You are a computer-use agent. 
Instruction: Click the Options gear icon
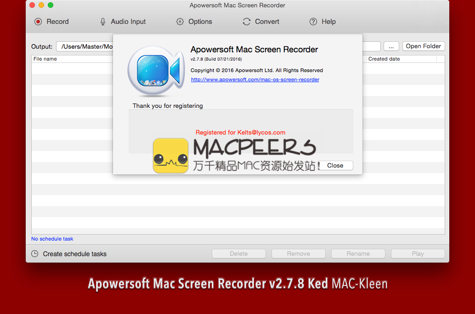180,22
